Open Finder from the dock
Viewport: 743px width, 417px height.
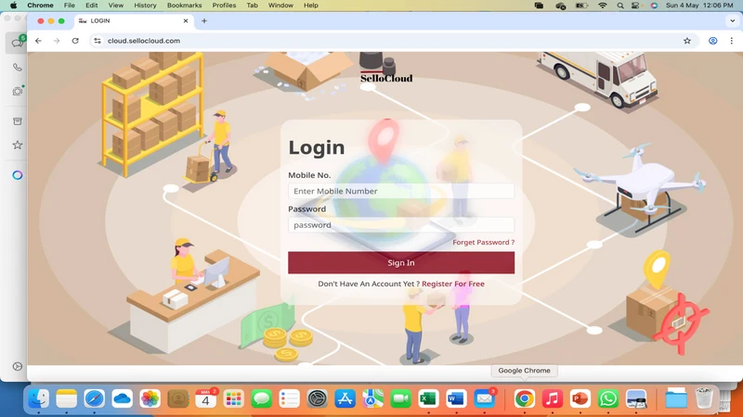tap(38, 398)
